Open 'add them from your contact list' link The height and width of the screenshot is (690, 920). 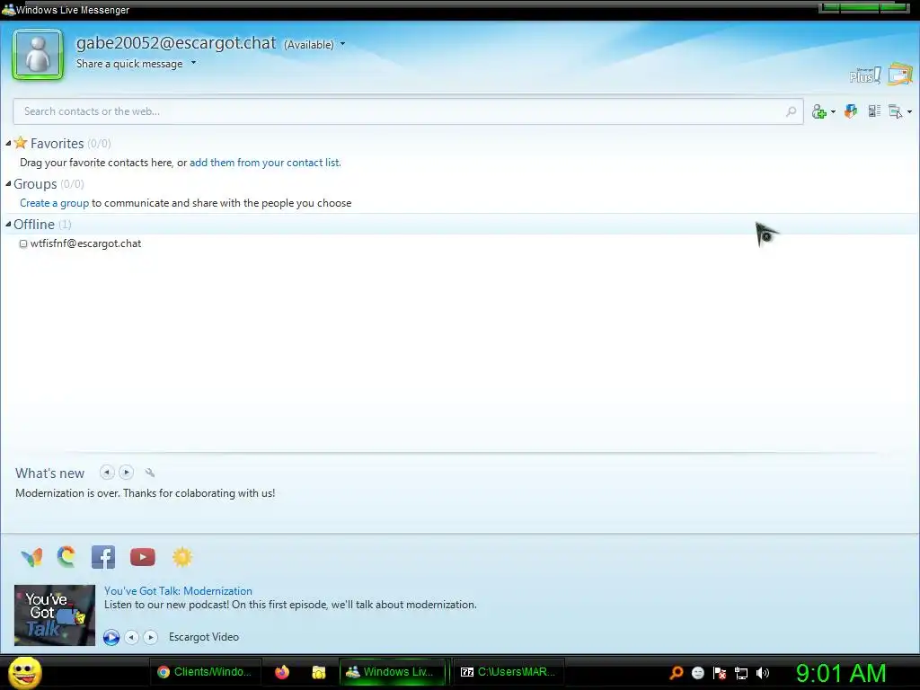pos(265,163)
